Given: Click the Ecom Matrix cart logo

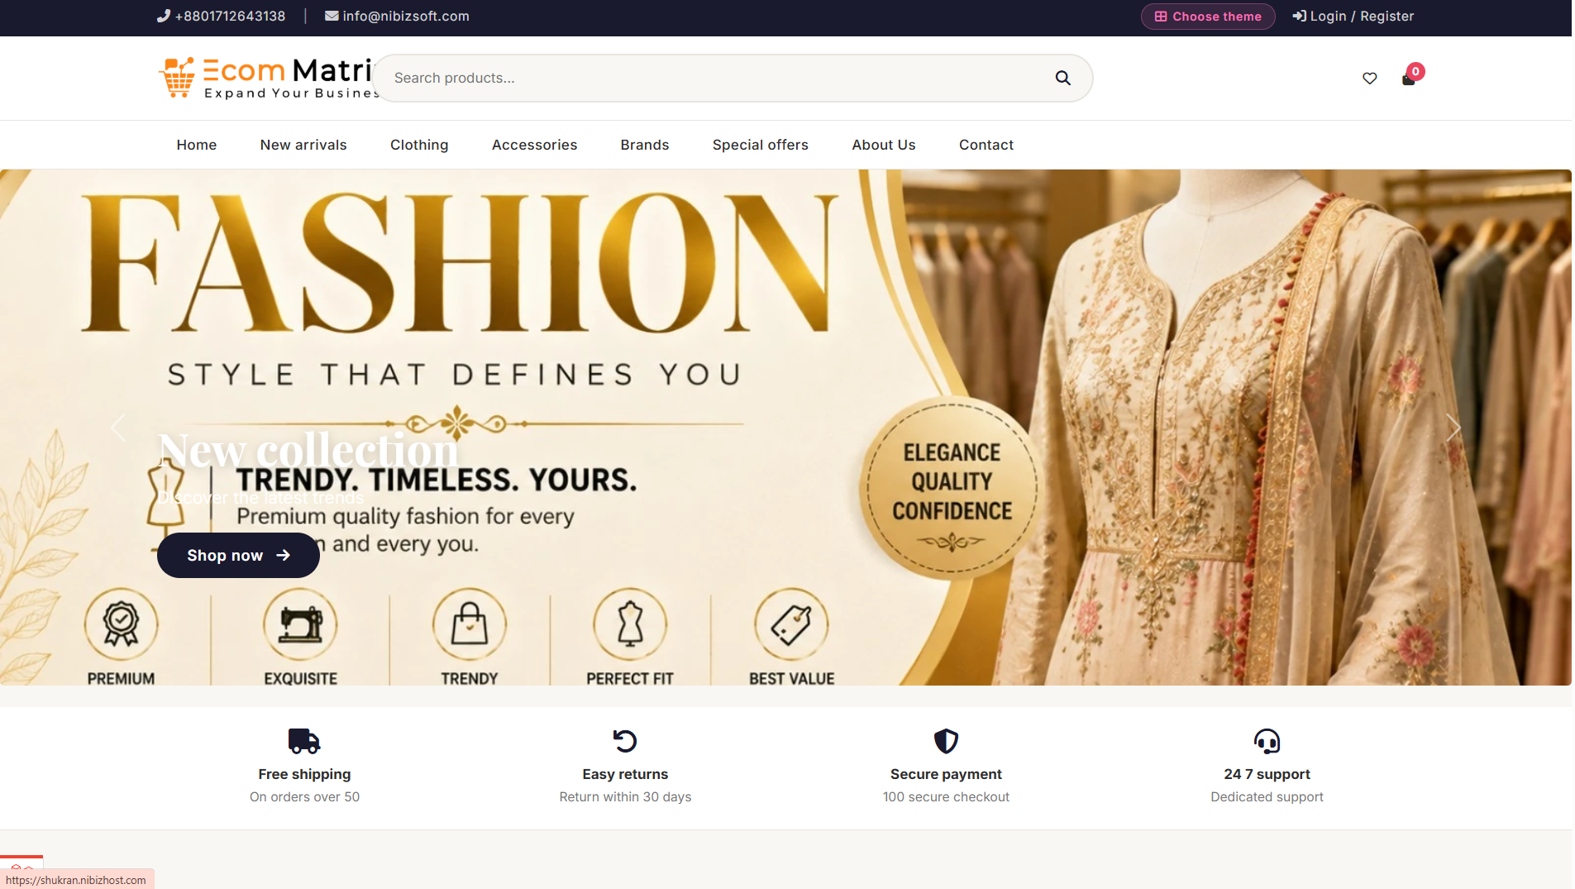Looking at the screenshot, I should (266, 78).
